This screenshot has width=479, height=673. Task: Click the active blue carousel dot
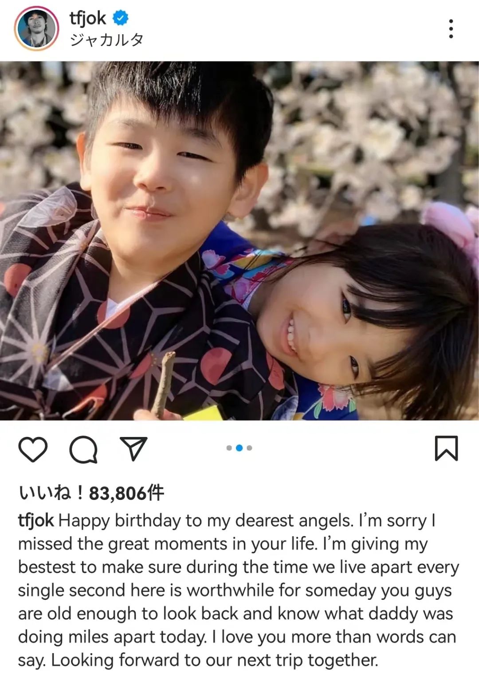(x=239, y=448)
